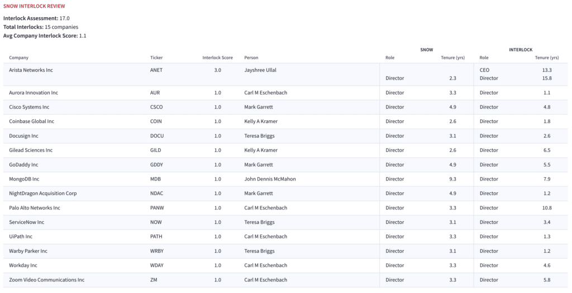Click the Interlock Score column header
Viewport: 572px width, 293px height.
tap(217, 57)
